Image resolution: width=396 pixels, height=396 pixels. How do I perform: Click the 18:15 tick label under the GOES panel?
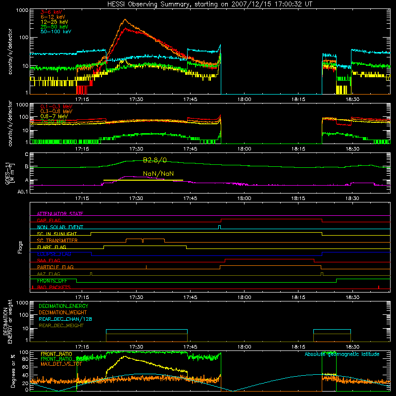click(298, 198)
